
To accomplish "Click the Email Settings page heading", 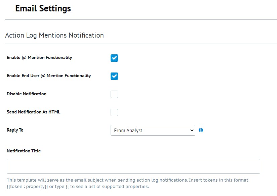I will (43, 8).
